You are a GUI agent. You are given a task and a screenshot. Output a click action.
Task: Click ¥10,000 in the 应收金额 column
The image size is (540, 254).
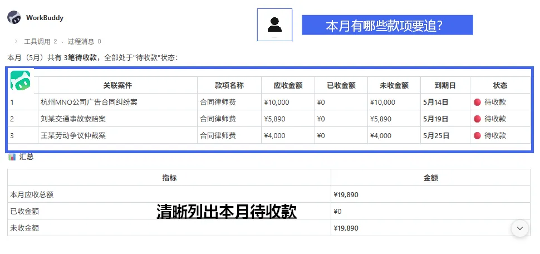277,102
